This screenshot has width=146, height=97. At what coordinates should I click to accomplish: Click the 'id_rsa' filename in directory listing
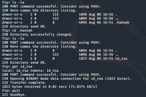[x=121, y=59]
